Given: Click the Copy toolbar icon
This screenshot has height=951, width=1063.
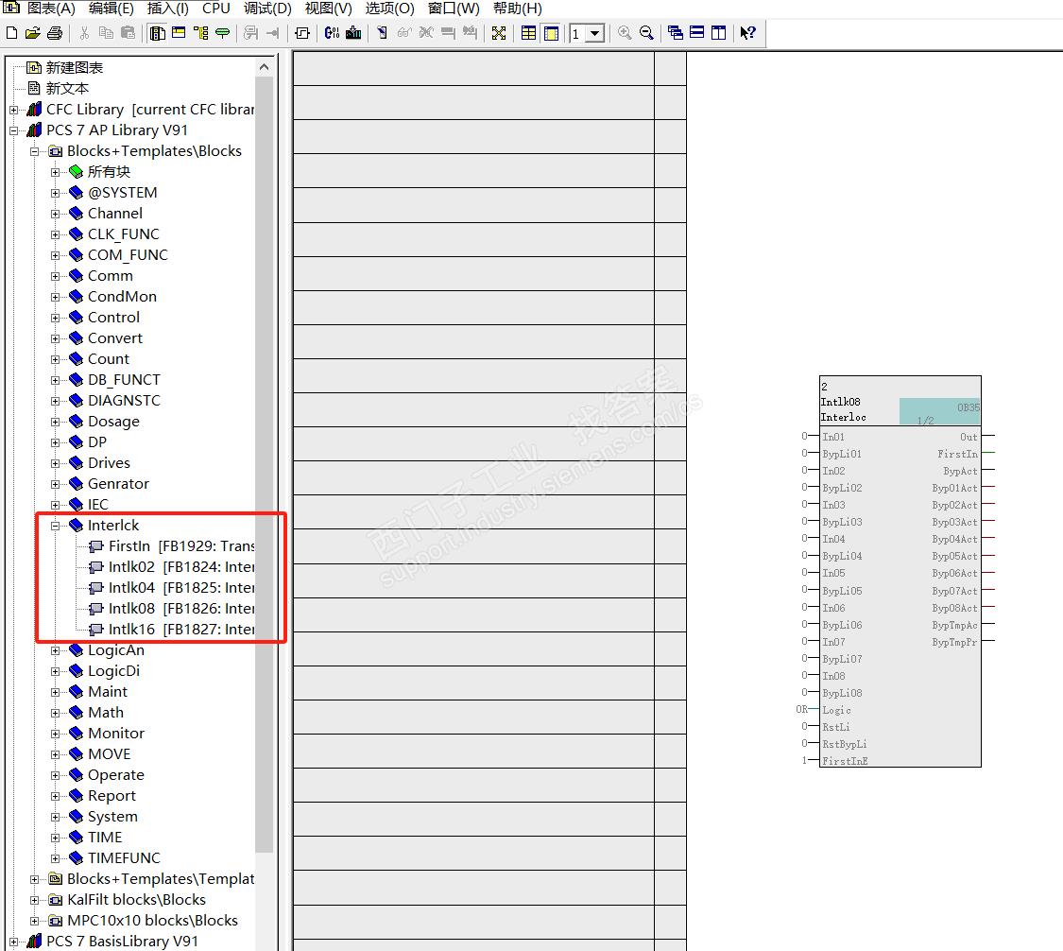Looking at the screenshot, I should point(106,32).
